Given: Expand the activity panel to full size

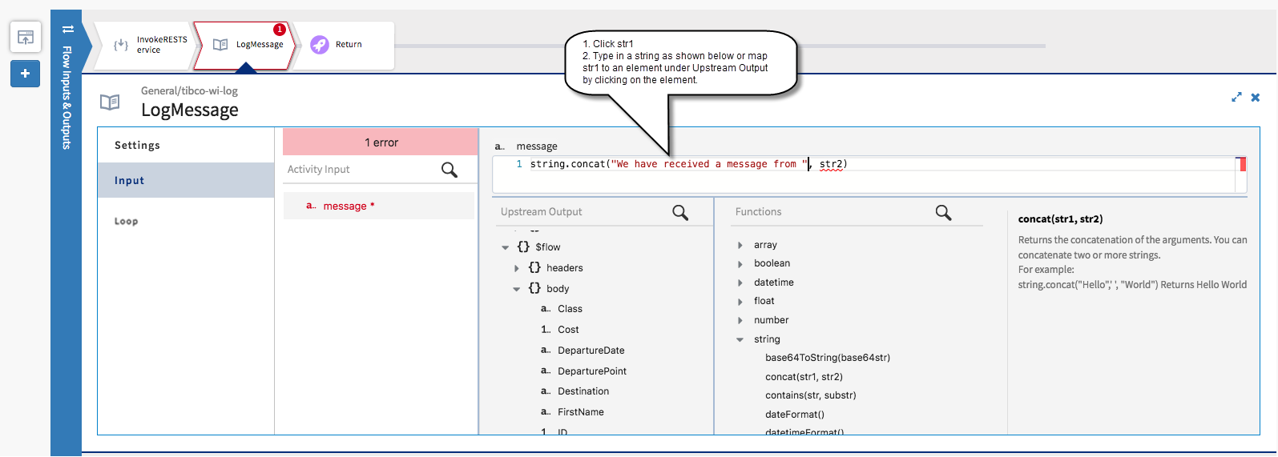Looking at the screenshot, I should 1236,97.
